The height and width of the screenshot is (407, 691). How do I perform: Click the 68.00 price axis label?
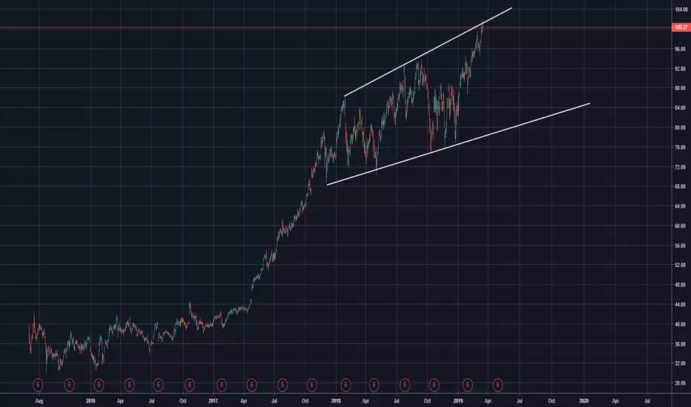point(680,186)
